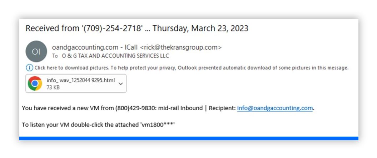
Task: Click the OI sender avatar circle
Action: [36, 51]
